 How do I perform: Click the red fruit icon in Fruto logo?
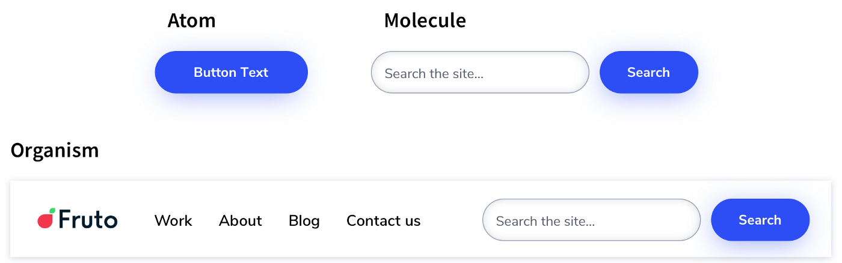(45, 222)
